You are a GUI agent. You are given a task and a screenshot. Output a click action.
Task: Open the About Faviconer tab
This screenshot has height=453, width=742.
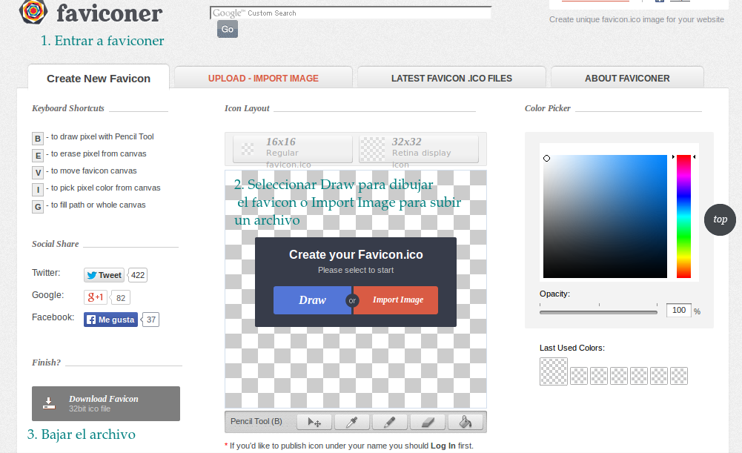click(627, 78)
